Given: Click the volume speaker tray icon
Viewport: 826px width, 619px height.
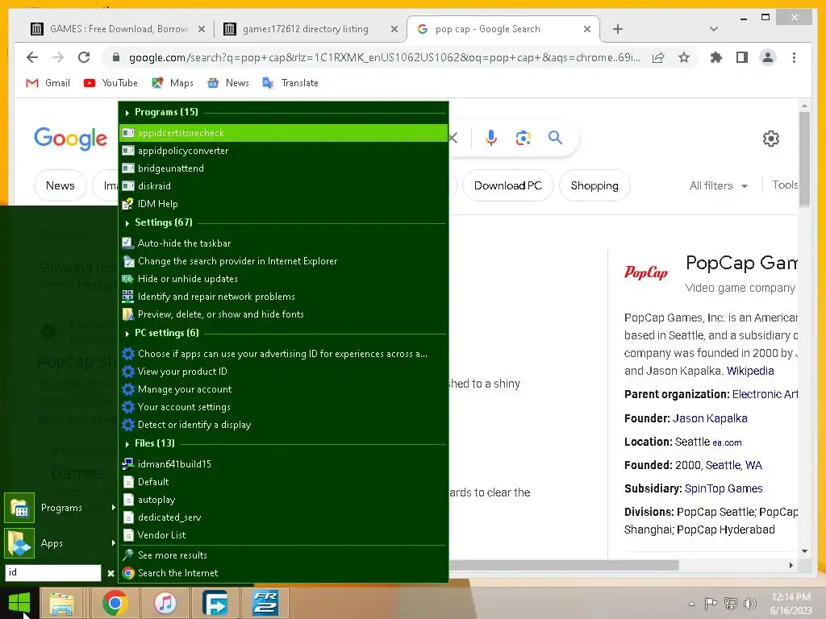Looking at the screenshot, I should click(x=749, y=603).
